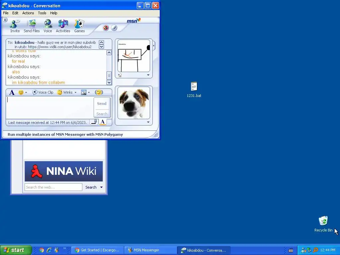340x255 pixels.
Task: Click the webcam icon below contact picture
Action: click(x=120, y=75)
